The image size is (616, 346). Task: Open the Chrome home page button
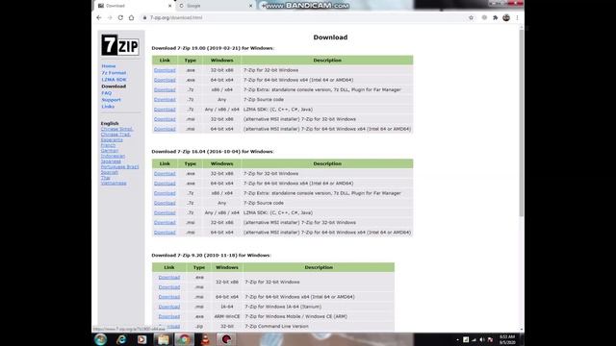pyautogui.click(x=131, y=17)
